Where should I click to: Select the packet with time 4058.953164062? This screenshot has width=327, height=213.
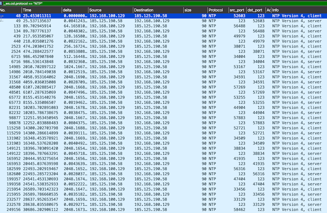pos(163,77)
